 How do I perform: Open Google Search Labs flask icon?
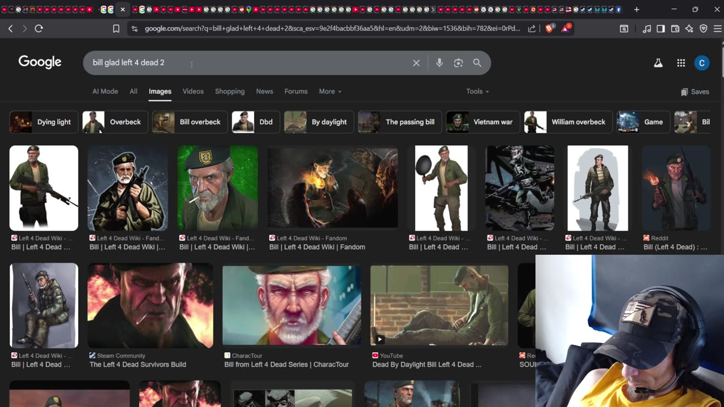658,63
